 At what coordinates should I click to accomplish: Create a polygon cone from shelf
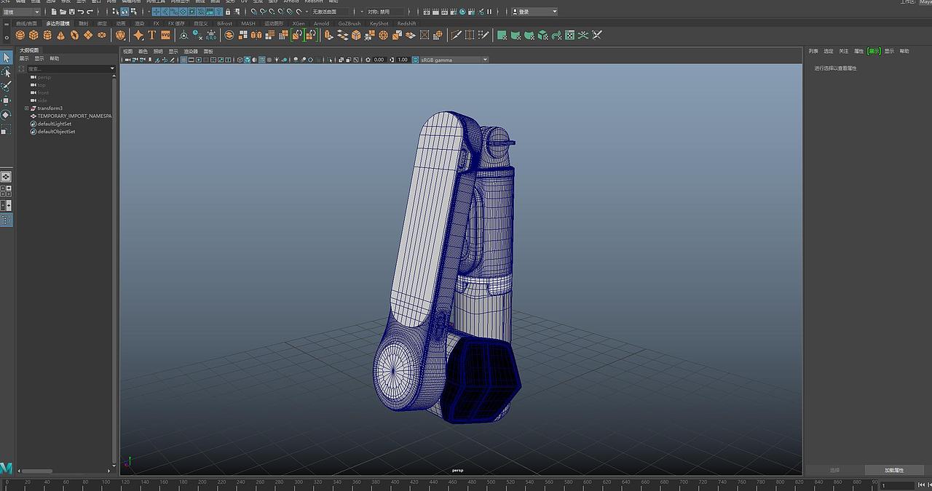(61, 35)
